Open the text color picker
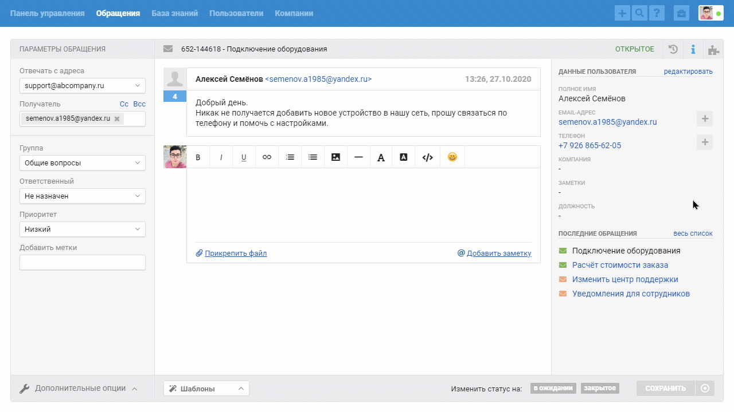Viewport: 734px width, 412px height. click(381, 157)
